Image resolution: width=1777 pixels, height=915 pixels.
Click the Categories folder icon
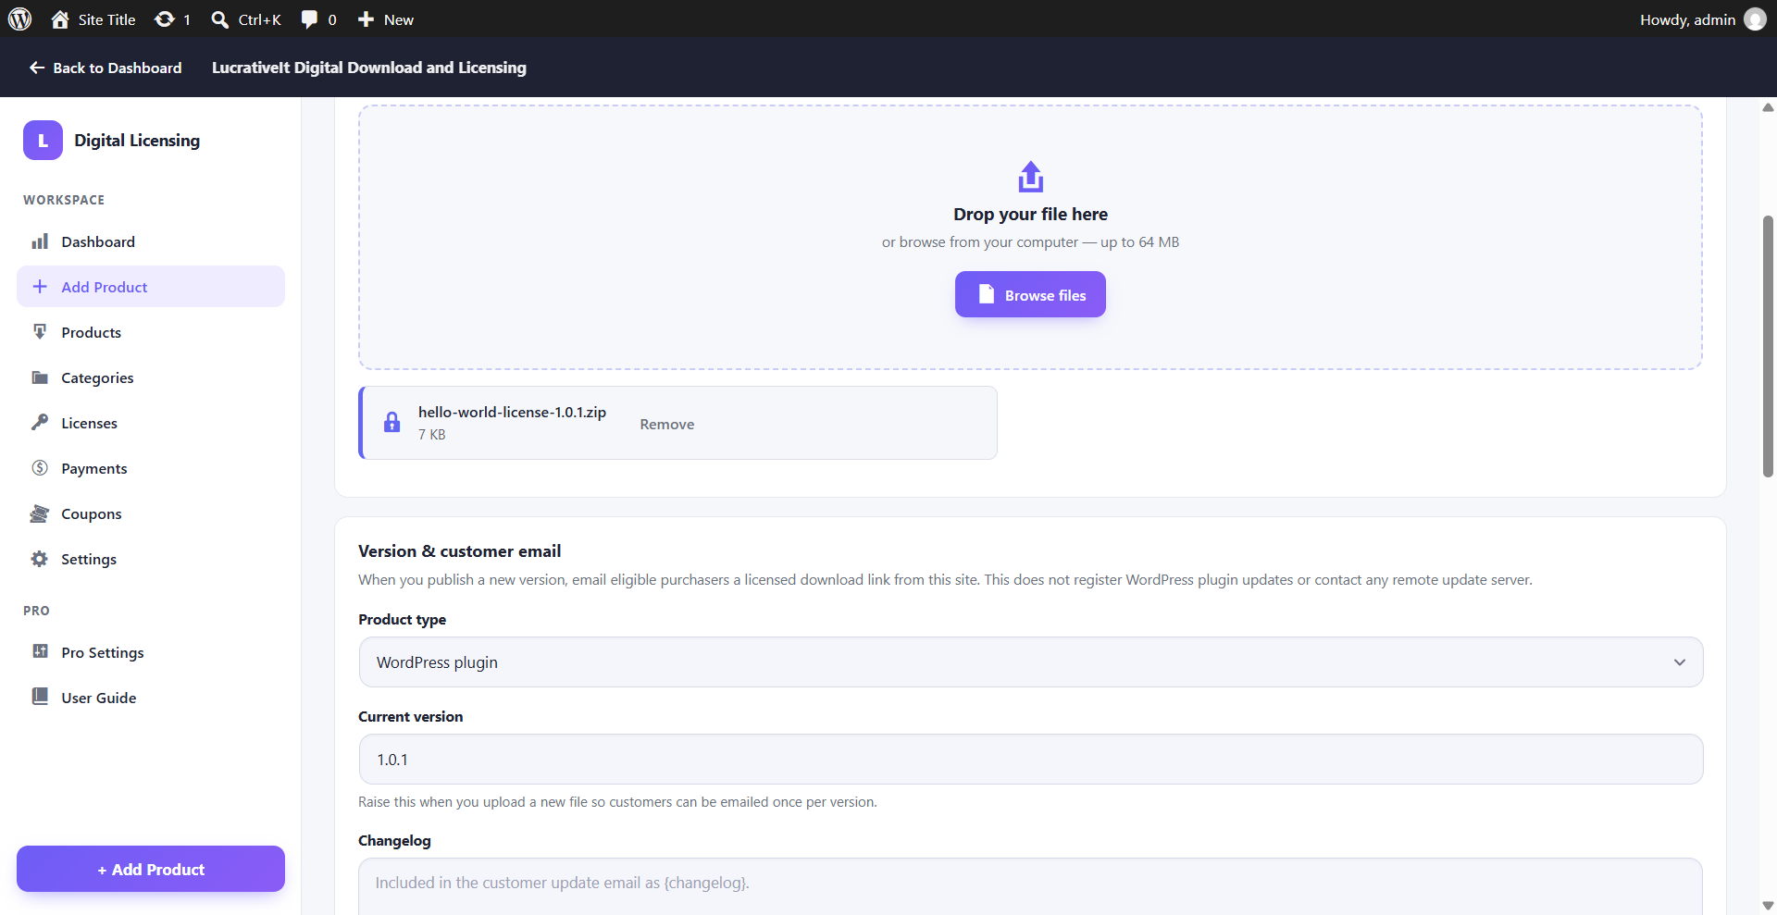[40, 377]
